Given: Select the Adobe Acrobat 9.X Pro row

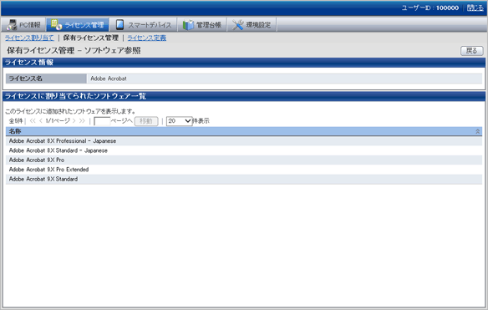Looking at the screenshot, I should [x=244, y=160].
